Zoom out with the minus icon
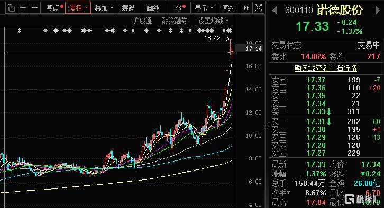The height and width of the screenshot is (208, 384). point(35,8)
